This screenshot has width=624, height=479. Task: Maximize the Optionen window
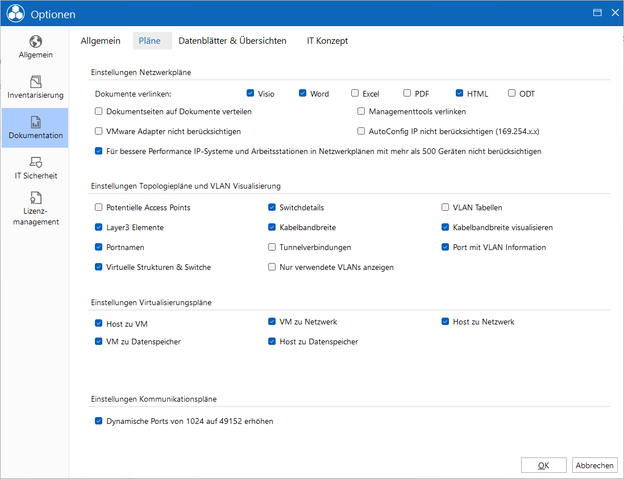tap(597, 13)
